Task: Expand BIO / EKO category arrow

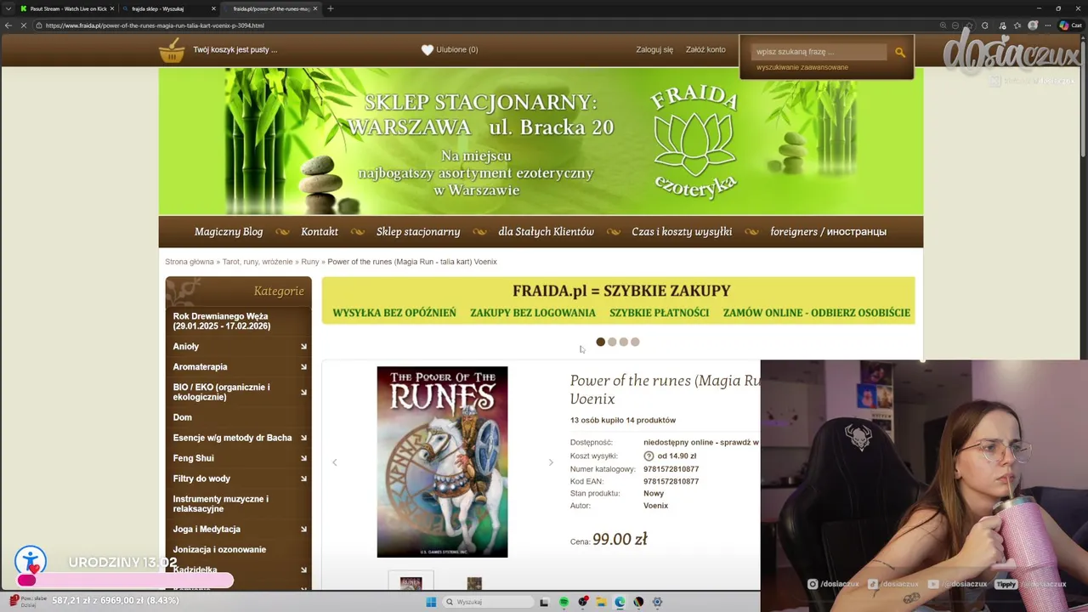Action: pos(303,393)
